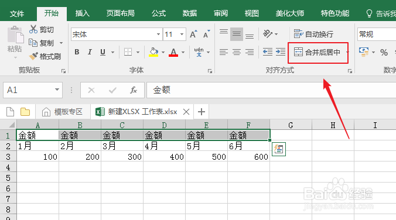Image resolution: width=396 pixels, height=220 pixels.
Task: Open the 常规 number format box
Action: point(377,34)
